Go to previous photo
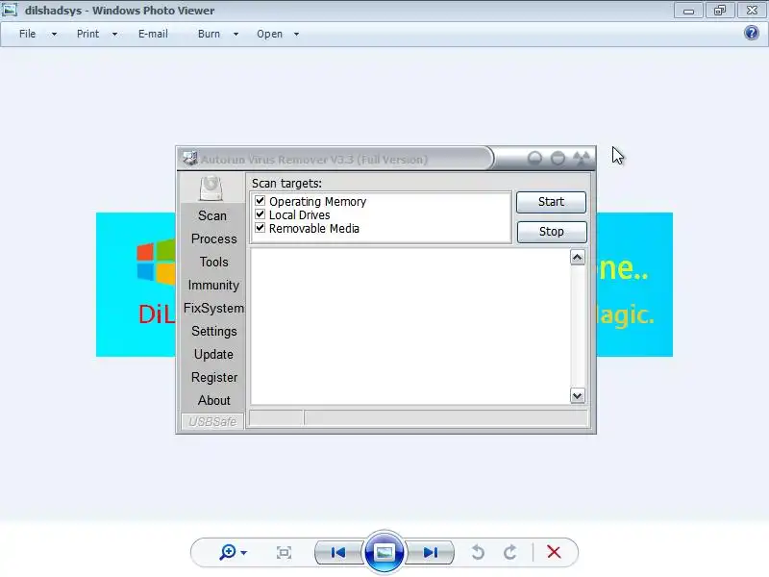Image resolution: width=769 pixels, height=577 pixels. coord(338,552)
